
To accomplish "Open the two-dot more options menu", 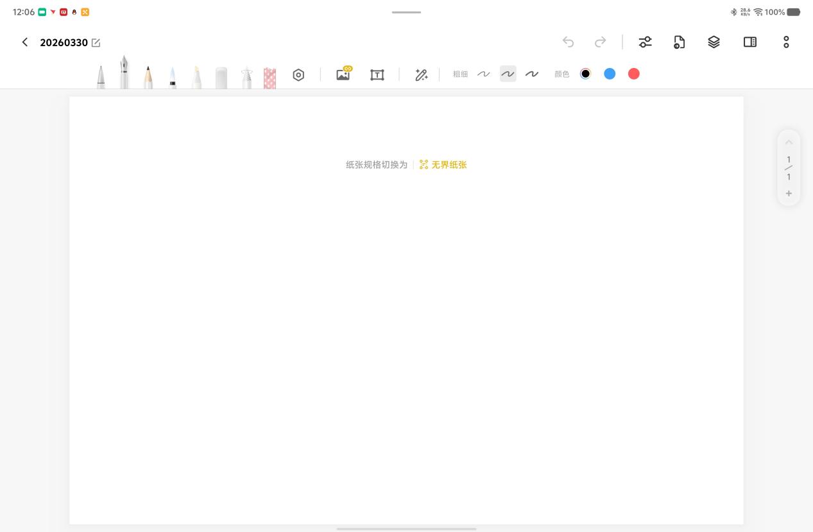I will pos(786,42).
